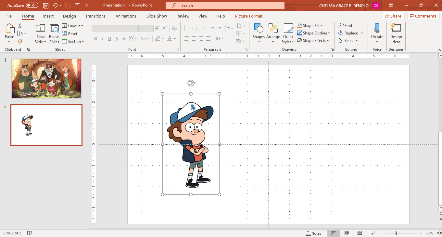Open Quick Styles gallery
Image resolution: width=442 pixels, height=237 pixels.
(288, 33)
